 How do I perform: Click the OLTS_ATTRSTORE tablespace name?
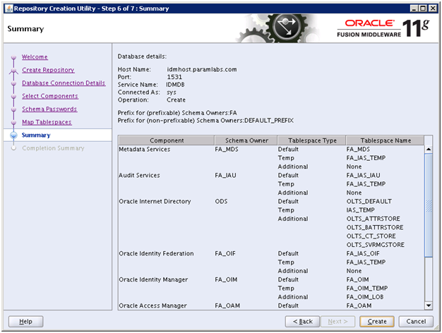(x=374, y=219)
